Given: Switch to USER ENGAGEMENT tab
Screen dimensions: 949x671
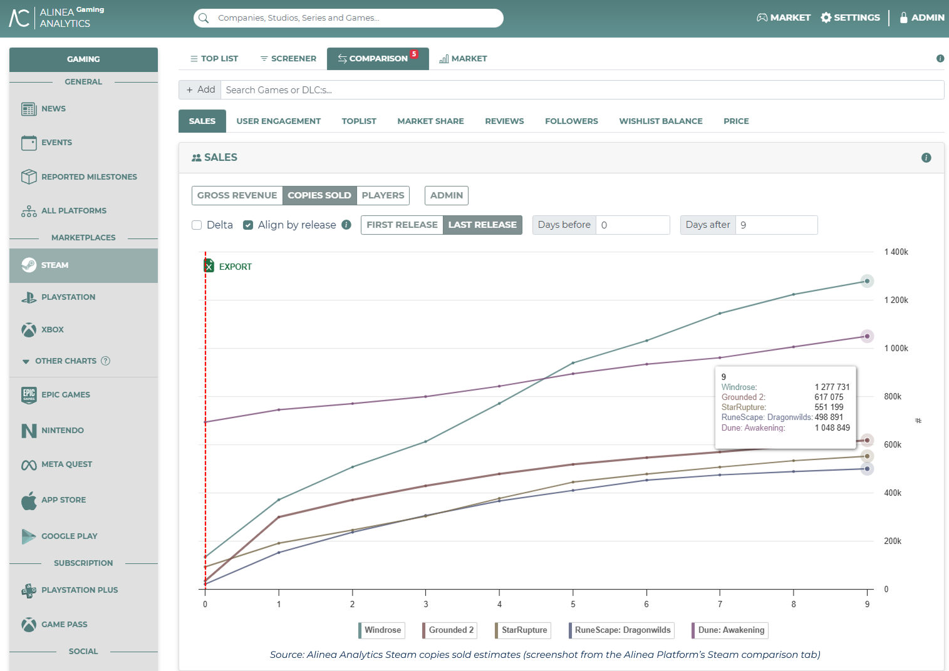Looking at the screenshot, I should [x=278, y=121].
